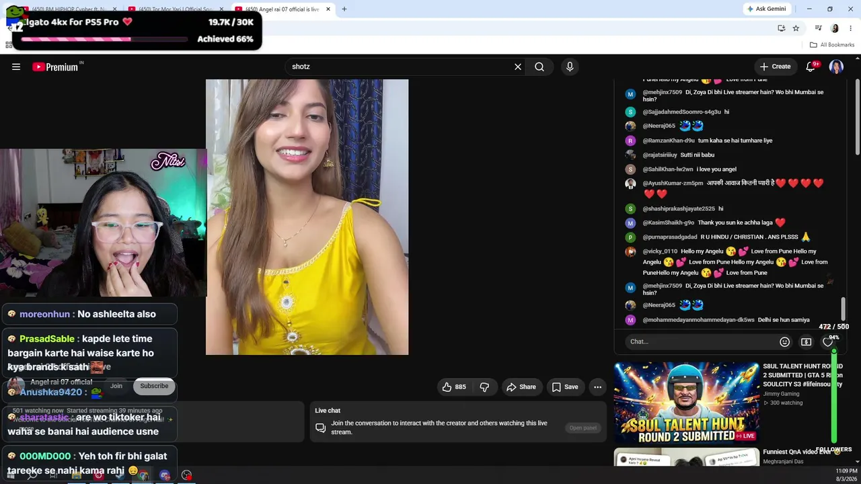Open the @RamzanKhan-d9u chat author name
The width and height of the screenshot is (861, 484).
point(669,140)
